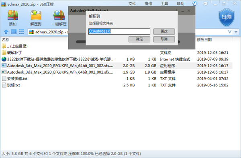Click the 2.5 KB size cell

(x=129, y=85)
